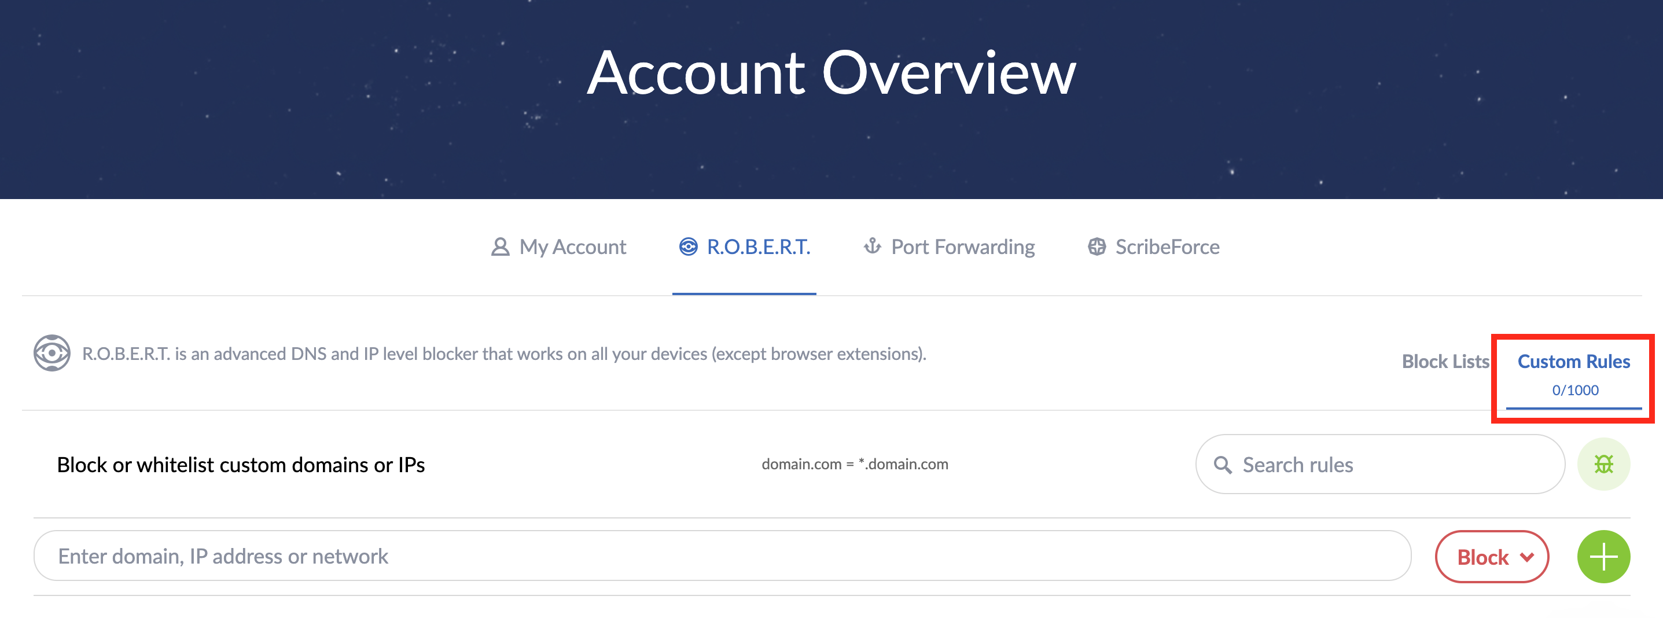Switch to the Port Forwarding tab

click(962, 247)
